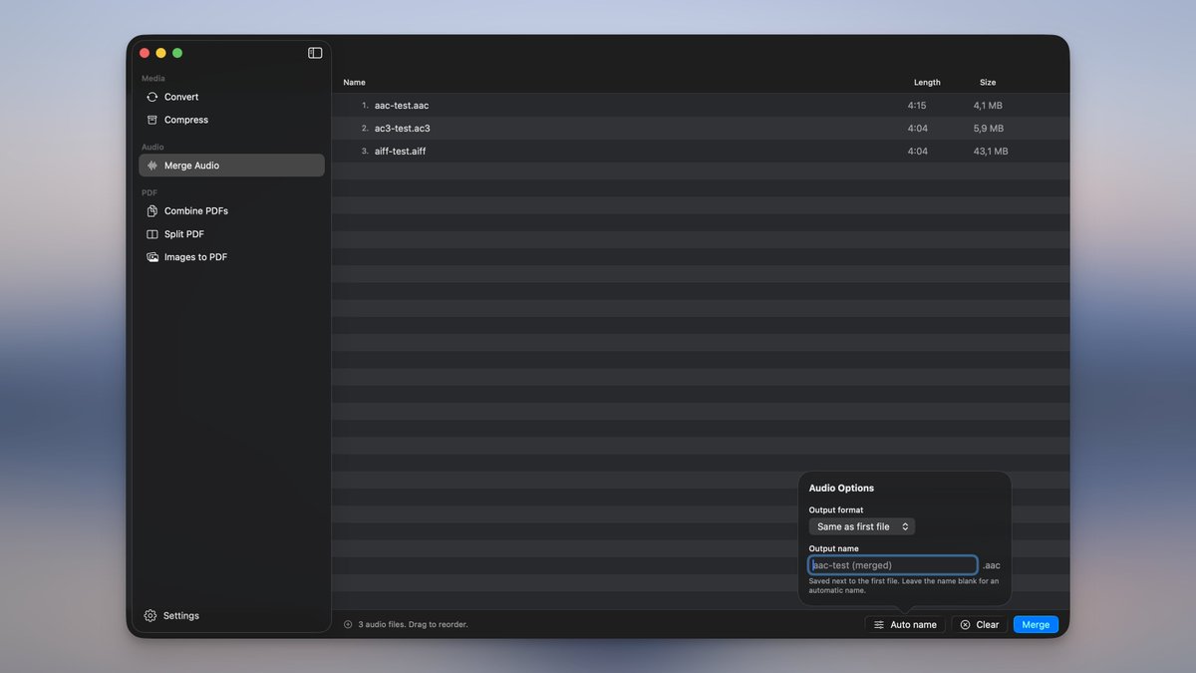Click the Images to PDF photo icon
Viewport: 1196px width, 673px height.
point(152,257)
